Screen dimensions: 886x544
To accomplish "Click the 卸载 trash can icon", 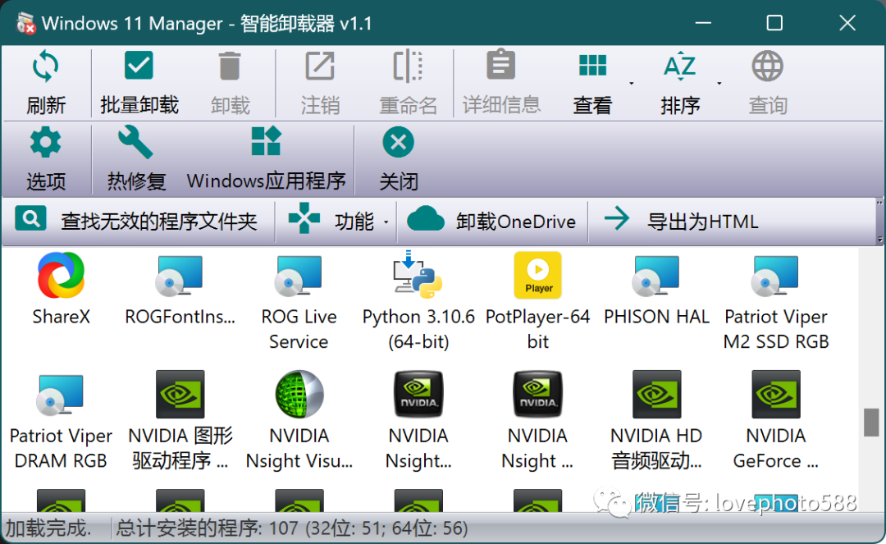I will (x=230, y=66).
